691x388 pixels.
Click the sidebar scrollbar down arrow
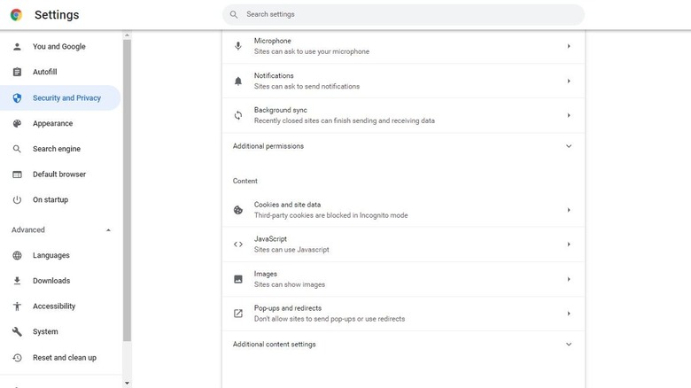click(127, 383)
